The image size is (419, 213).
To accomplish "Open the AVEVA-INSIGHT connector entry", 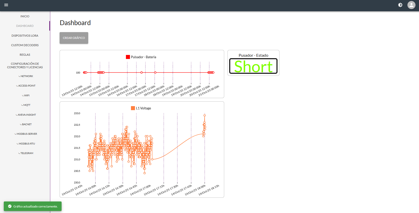I will coord(26,115).
